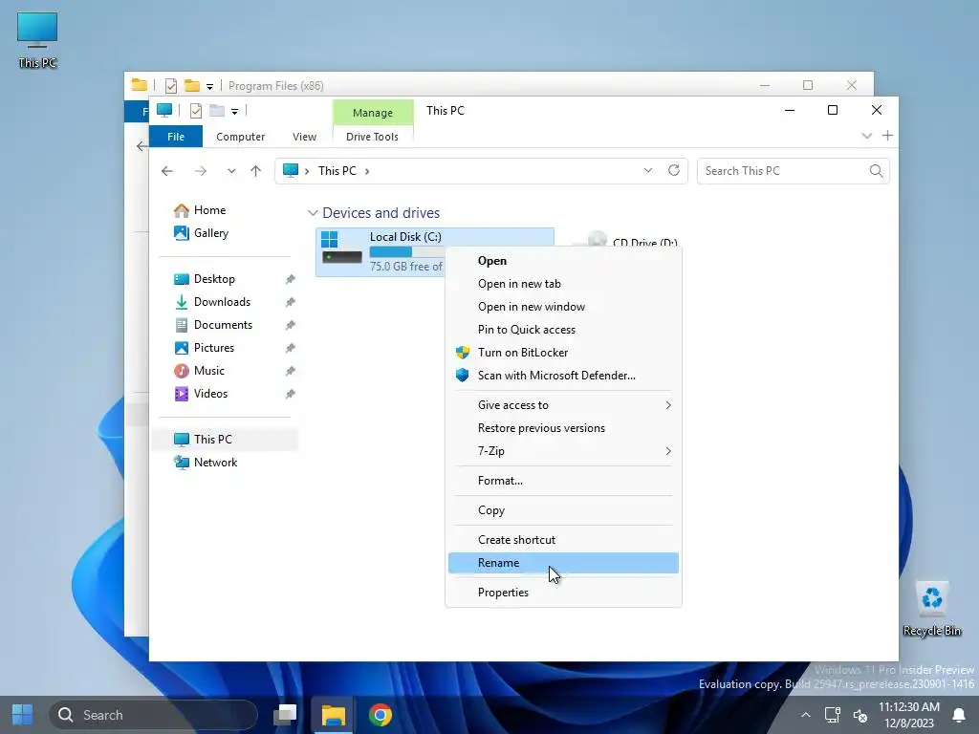Open Home in the navigation pane

coord(209,210)
